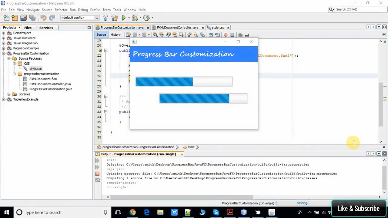
Task: Open the Refactor menu
Action: point(61,10)
